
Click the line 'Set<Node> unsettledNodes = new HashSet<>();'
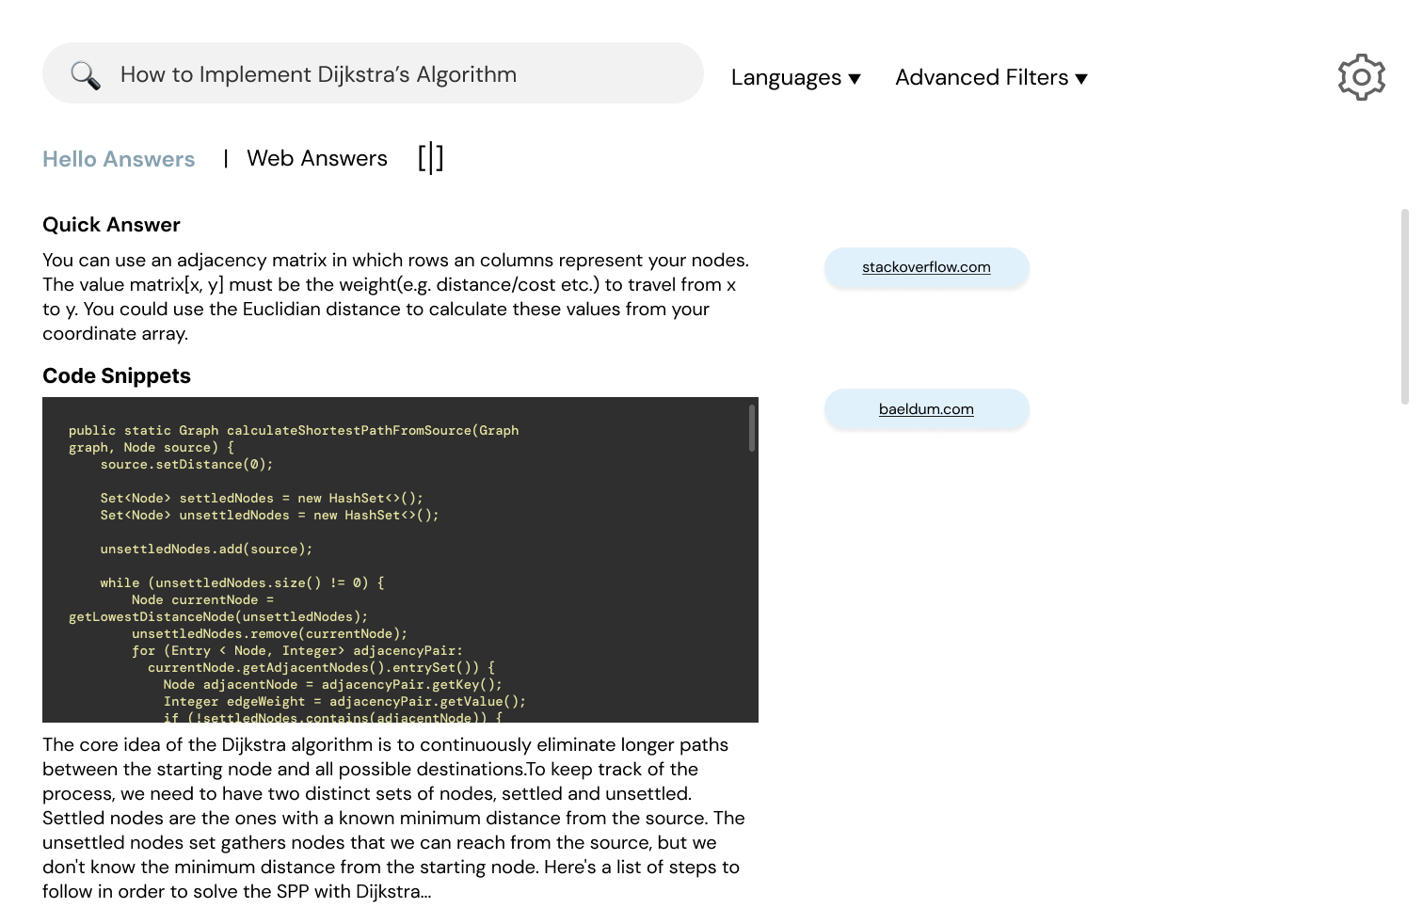[x=269, y=516]
